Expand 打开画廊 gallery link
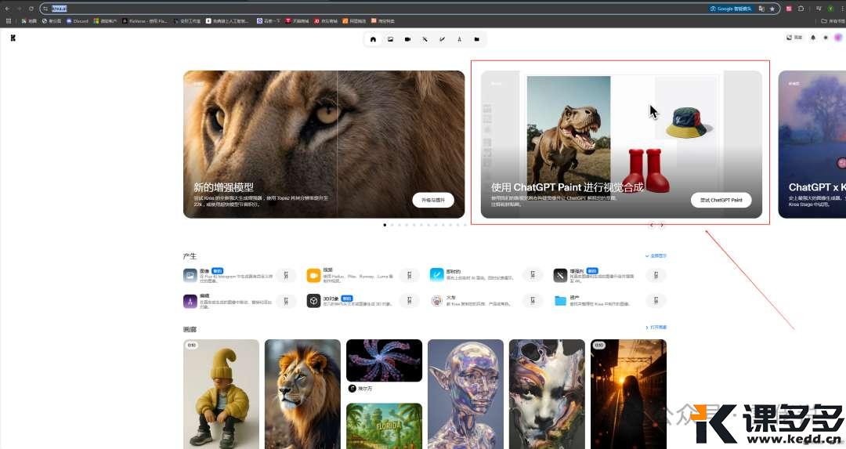Image resolution: width=846 pixels, height=449 pixels. [x=656, y=328]
